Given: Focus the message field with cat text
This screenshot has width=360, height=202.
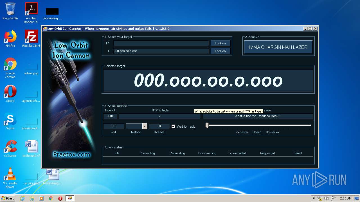Looking at the screenshot, I should point(258,116).
